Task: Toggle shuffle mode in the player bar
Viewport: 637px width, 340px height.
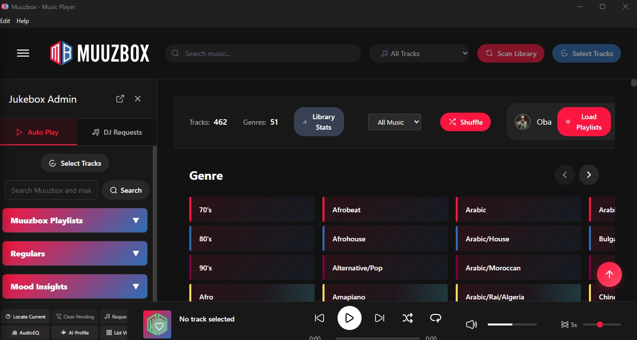Action: (408, 318)
